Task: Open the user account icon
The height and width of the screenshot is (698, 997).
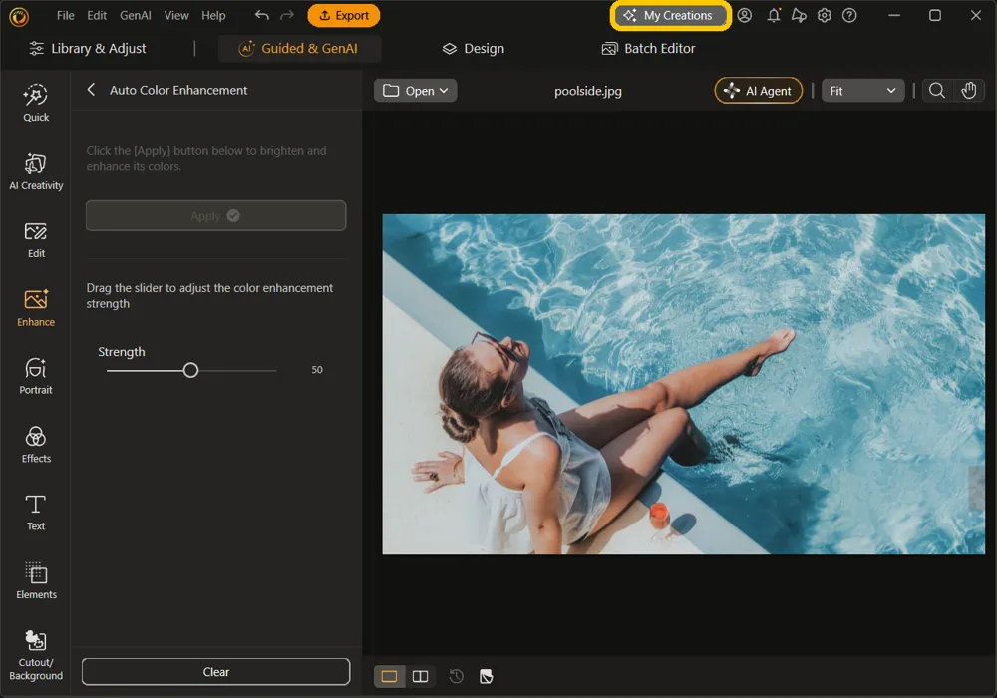Action: click(745, 15)
